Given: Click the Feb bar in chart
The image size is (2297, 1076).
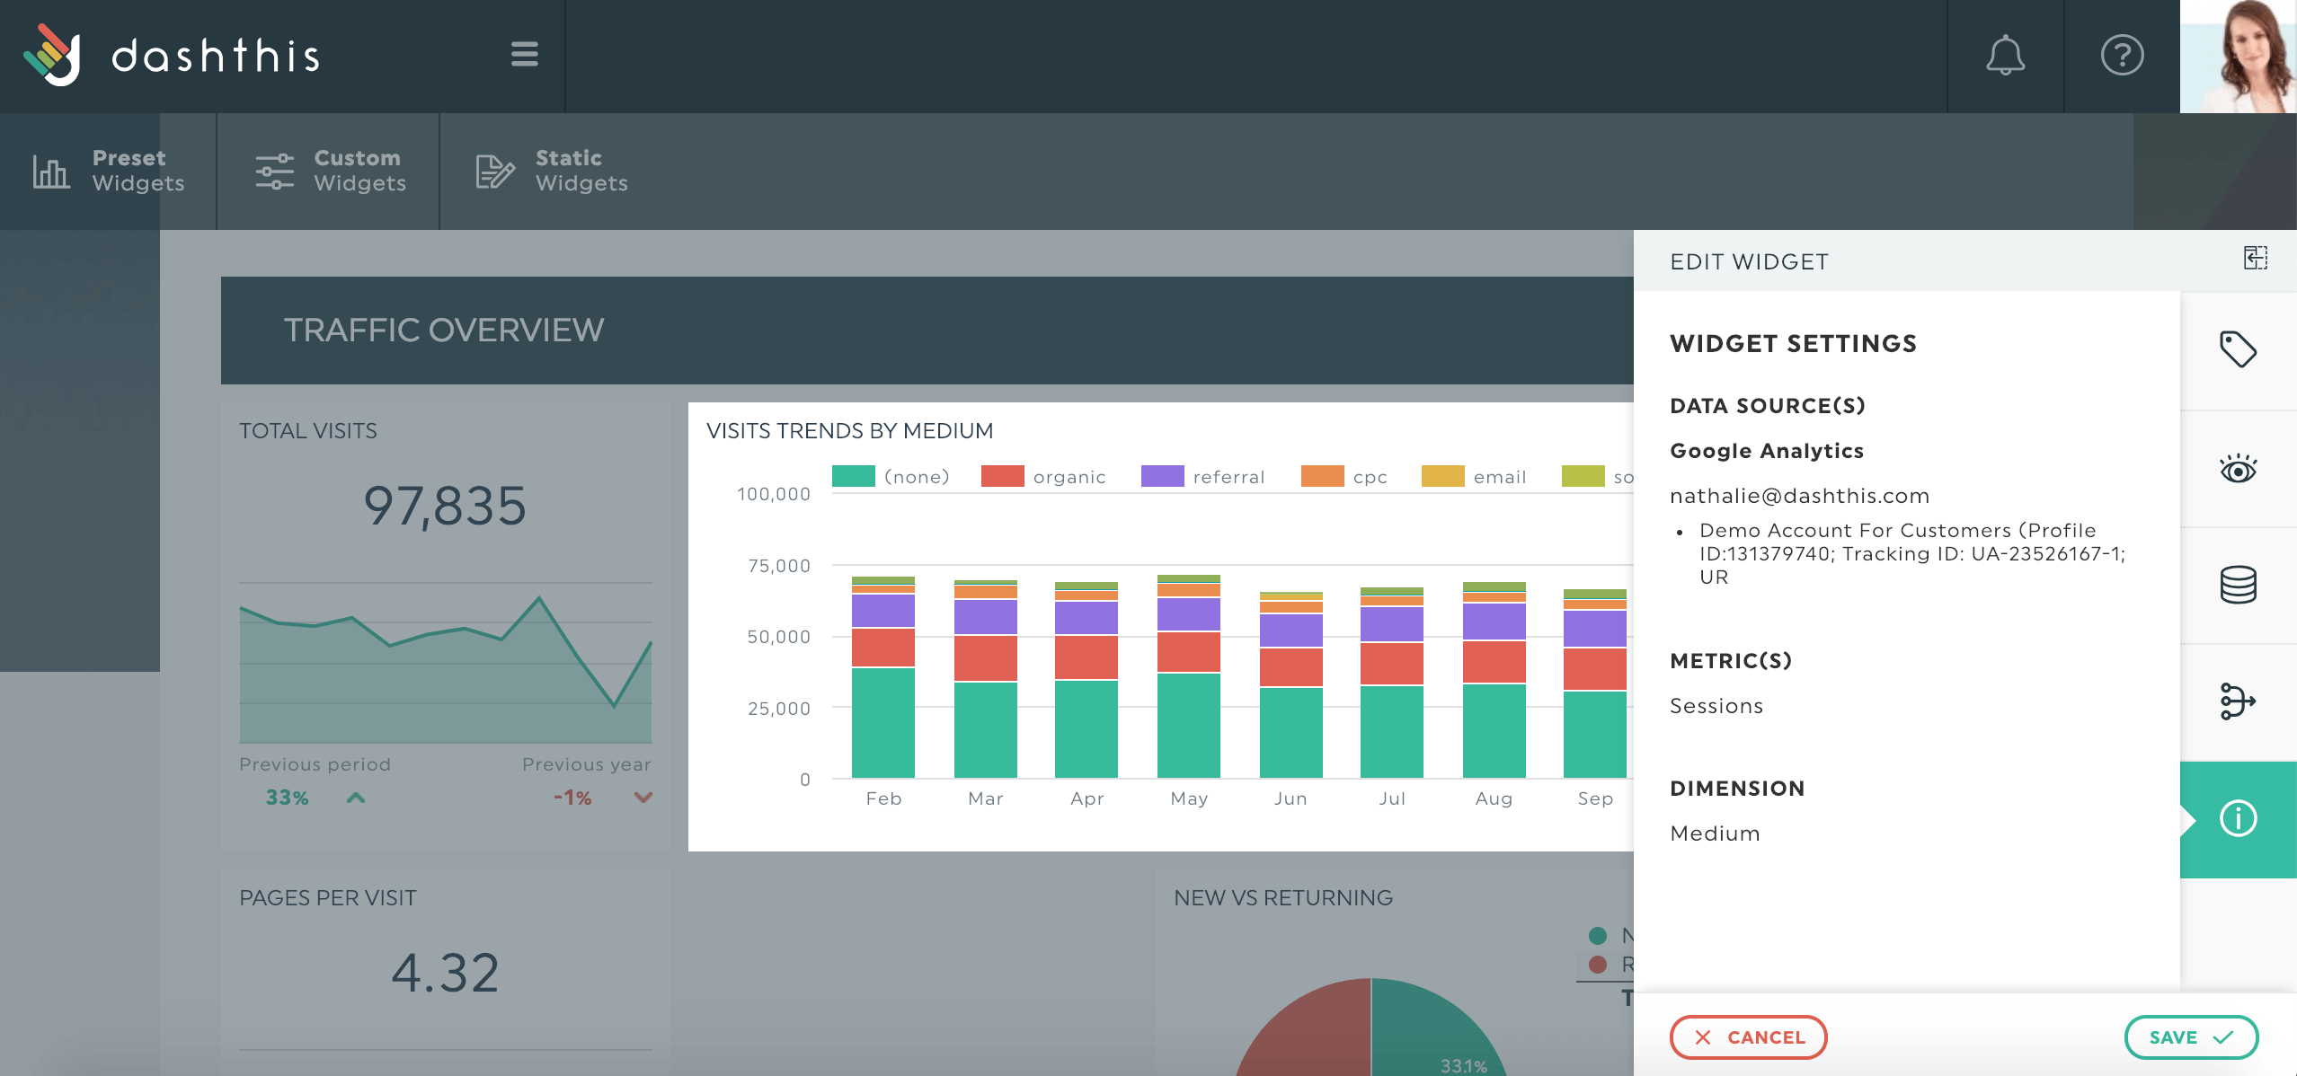Looking at the screenshot, I should tap(883, 677).
